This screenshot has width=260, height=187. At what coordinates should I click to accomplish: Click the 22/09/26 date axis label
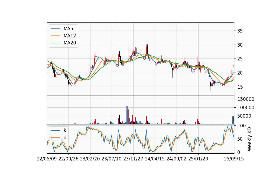(x=69, y=159)
